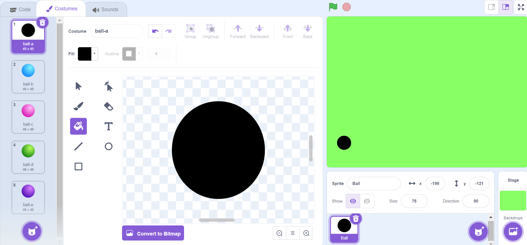This screenshot has height=245, width=527.
Task: Select the Circle tool
Action: pos(108,146)
